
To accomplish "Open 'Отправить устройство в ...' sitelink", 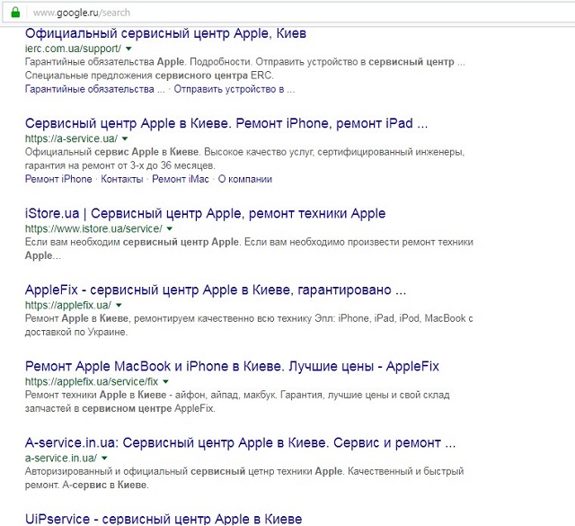I will 234,89.
